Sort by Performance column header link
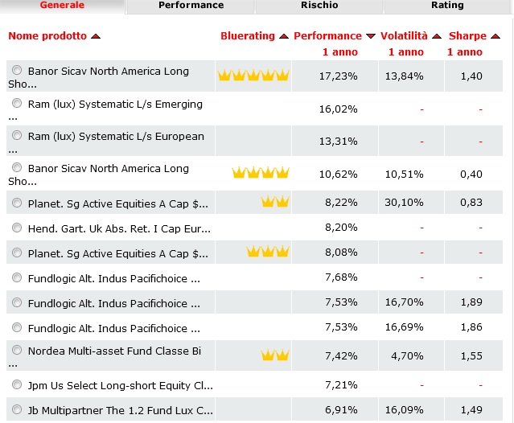The width and height of the screenshot is (514, 423). coord(327,35)
